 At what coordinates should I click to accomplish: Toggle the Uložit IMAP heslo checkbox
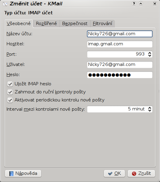(10, 84)
